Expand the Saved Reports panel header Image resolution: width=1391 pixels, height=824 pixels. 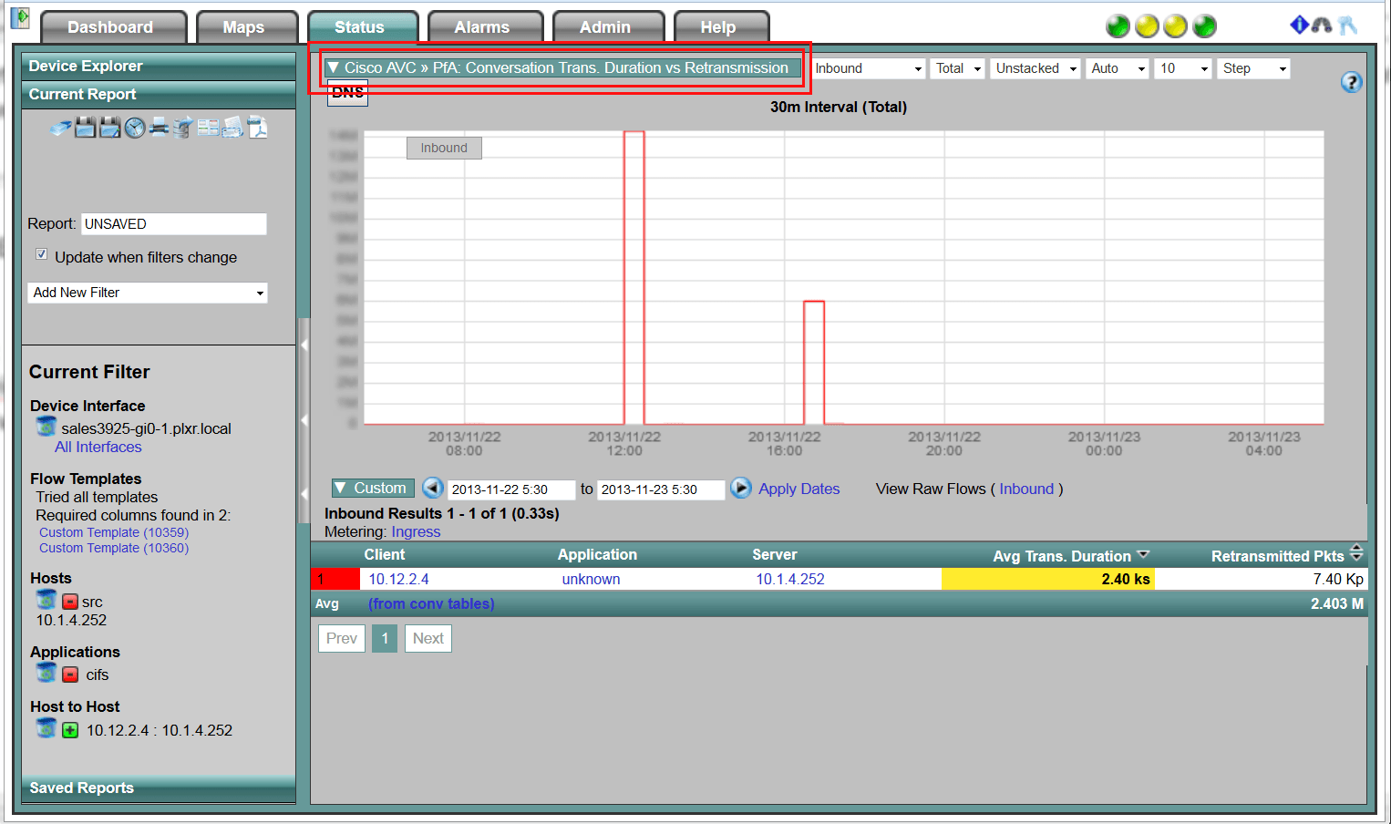[x=159, y=788]
